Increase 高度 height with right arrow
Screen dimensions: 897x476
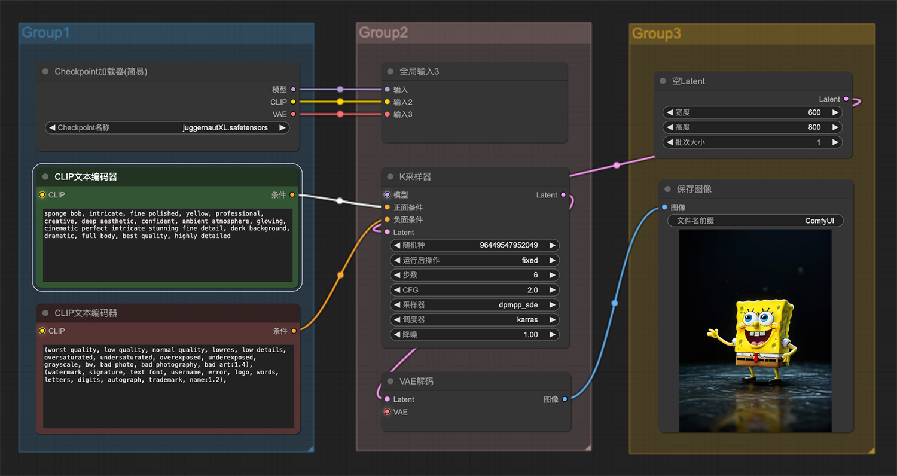click(835, 127)
